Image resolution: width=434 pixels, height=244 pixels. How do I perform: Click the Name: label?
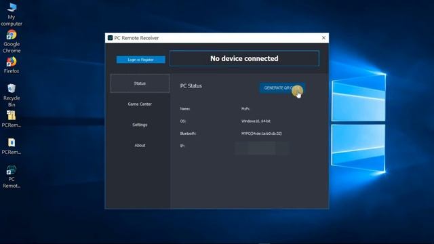(185, 108)
